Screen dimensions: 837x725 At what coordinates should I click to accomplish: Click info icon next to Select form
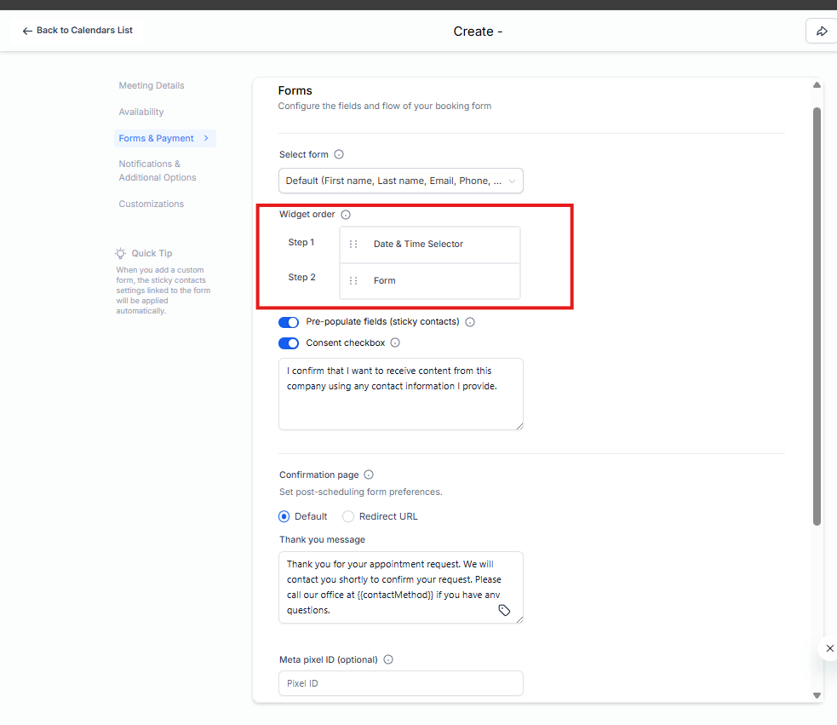[339, 155]
